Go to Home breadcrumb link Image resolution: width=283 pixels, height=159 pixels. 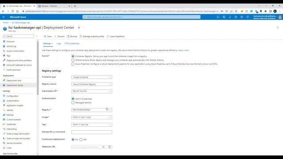pyautogui.click(x=6, y=23)
